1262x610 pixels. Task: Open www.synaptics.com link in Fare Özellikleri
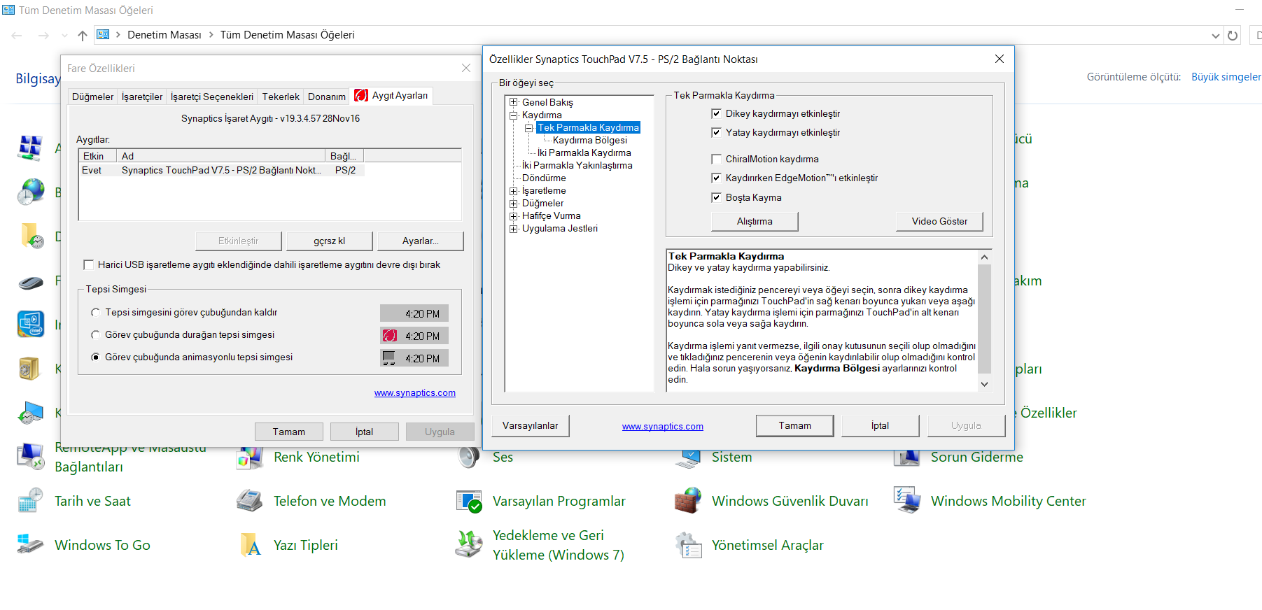tap(414, 392)
